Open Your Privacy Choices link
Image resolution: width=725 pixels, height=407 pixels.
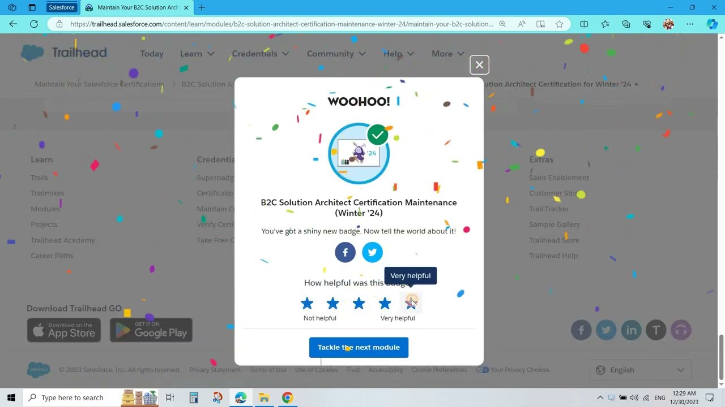coord(513,370)
